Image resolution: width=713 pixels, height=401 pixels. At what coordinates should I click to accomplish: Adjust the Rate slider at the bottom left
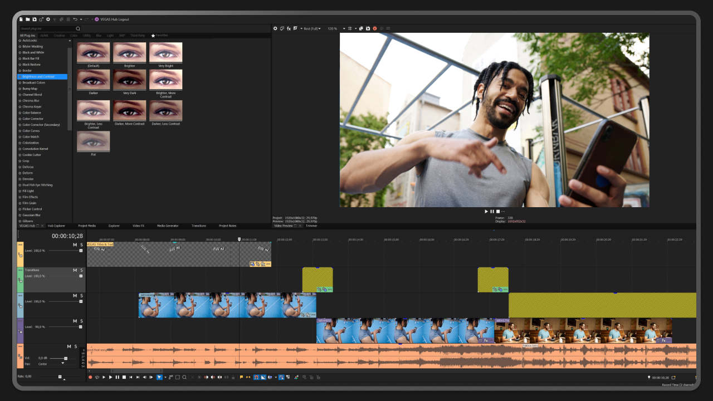tap(60, 376)
